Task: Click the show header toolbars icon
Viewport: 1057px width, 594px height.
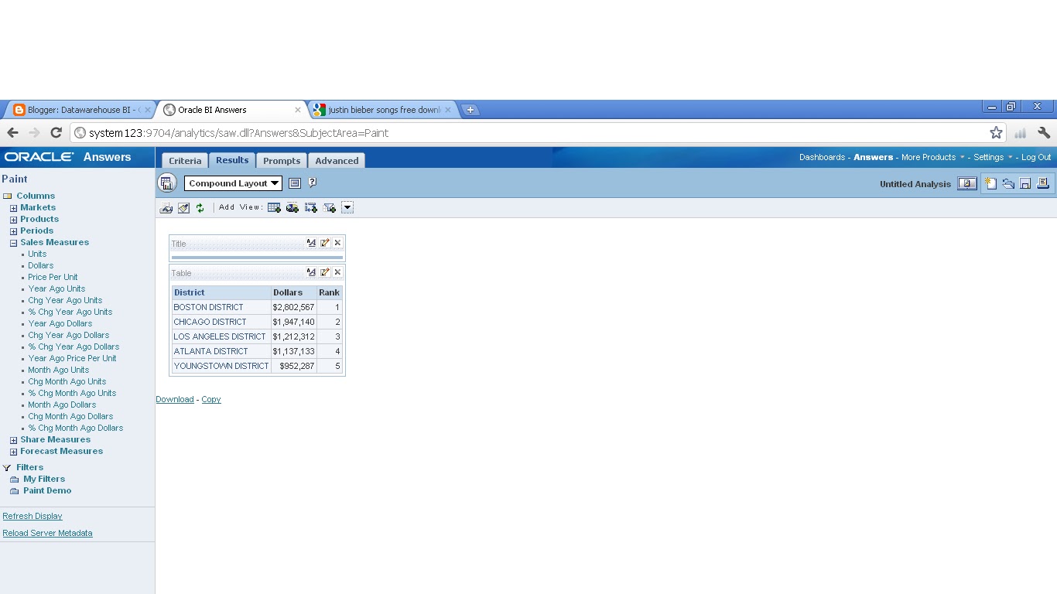Action: tap(295, 183)
